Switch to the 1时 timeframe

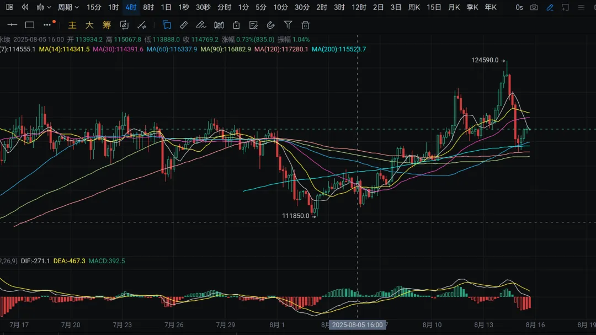113,7
